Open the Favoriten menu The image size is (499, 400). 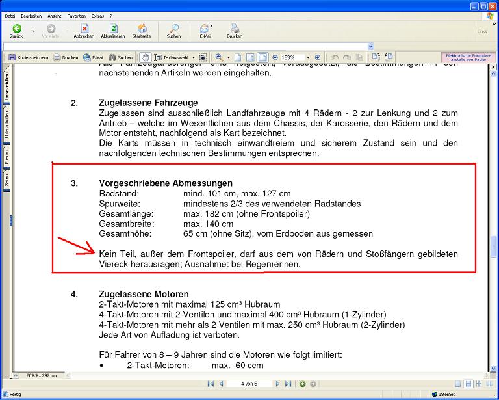[x=77, y=16]
